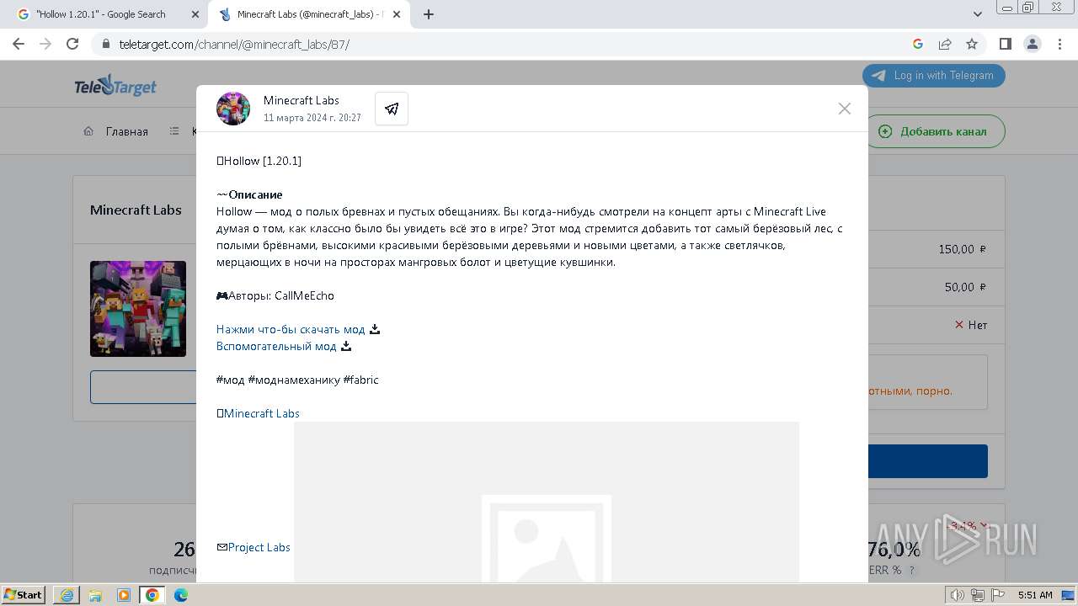This screenshot has width=1078, height=606.
Task: Open the 'Главная' navigation item
Action: click(116, 131)
